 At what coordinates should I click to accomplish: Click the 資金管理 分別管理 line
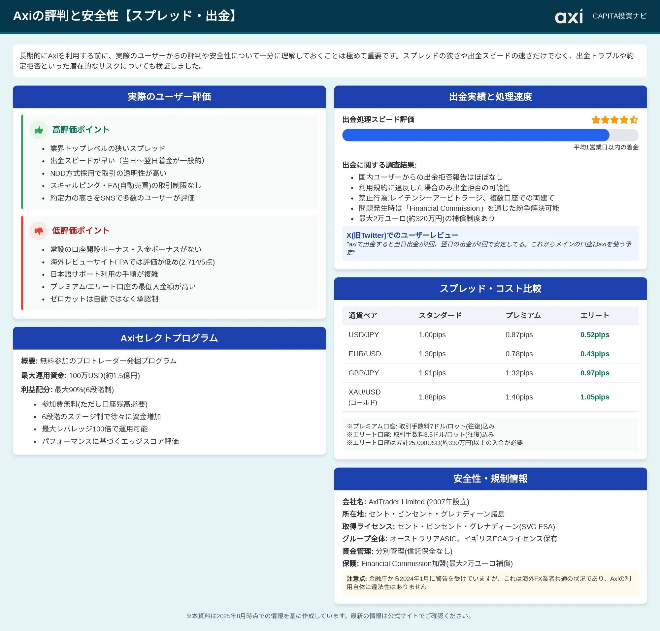[x=397, y=551]
